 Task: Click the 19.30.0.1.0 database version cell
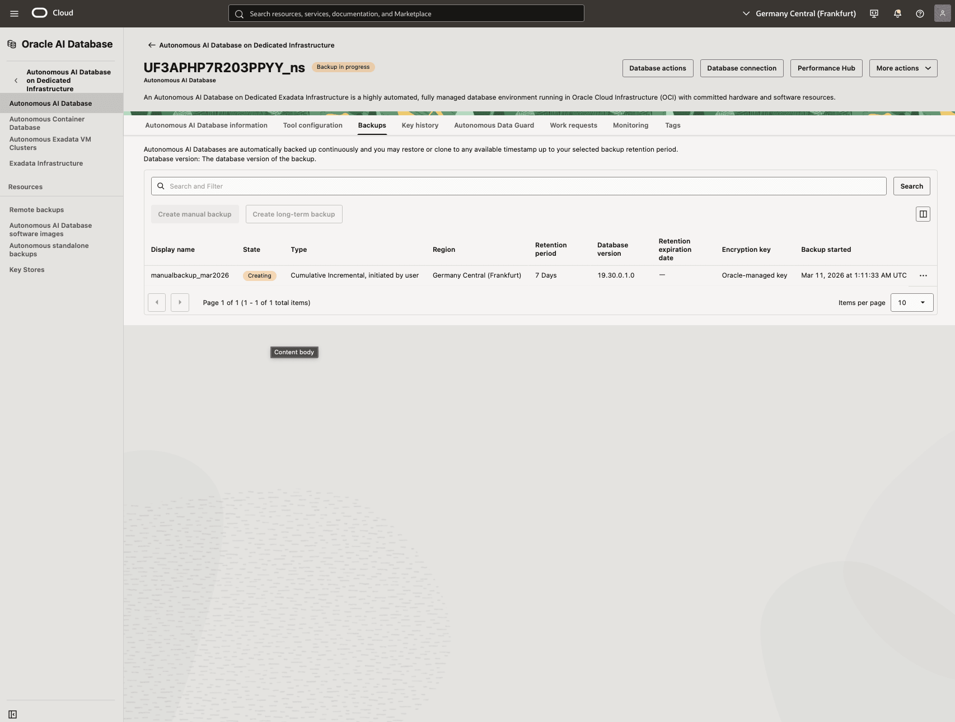[x=616, y=275]
